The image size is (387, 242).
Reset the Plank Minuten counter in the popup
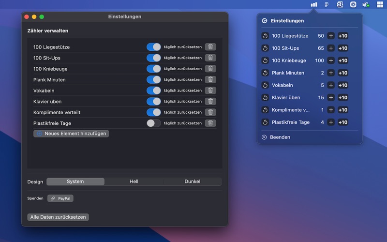tap(265, 73)
